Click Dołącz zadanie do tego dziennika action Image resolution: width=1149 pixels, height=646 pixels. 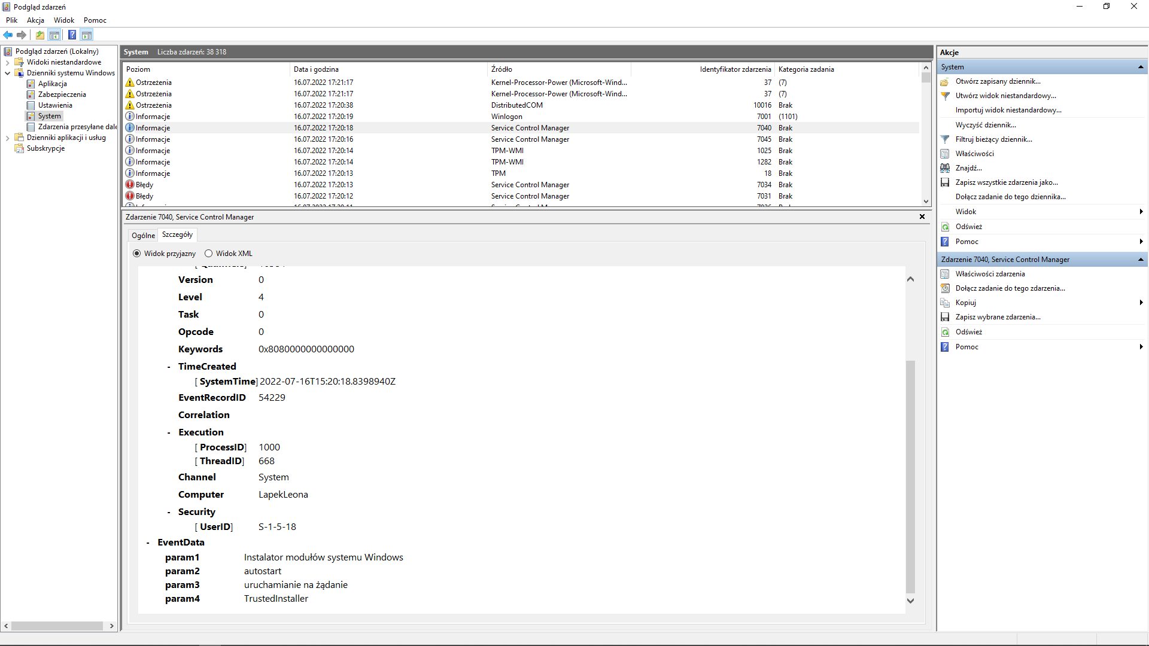point(1011,197)
